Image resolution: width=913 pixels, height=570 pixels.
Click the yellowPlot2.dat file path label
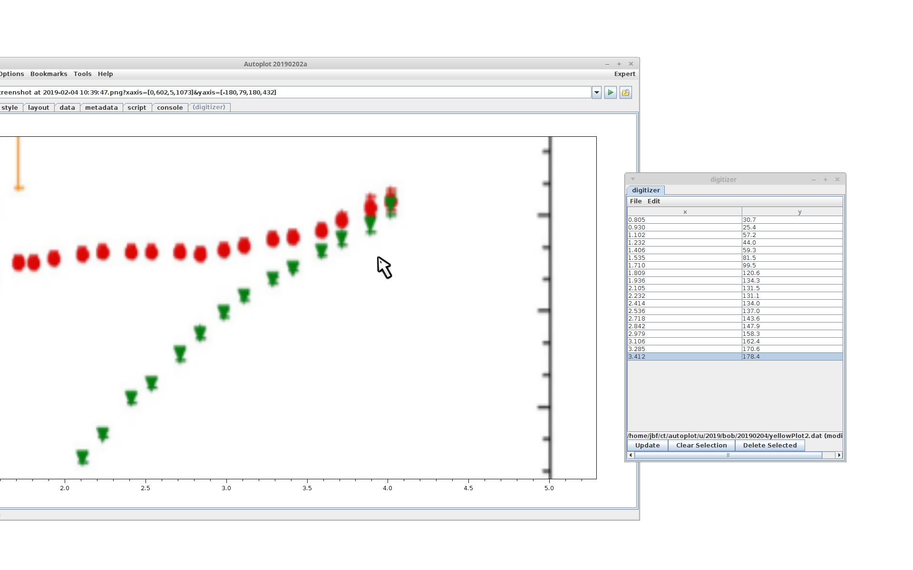[x=735, y=436]
